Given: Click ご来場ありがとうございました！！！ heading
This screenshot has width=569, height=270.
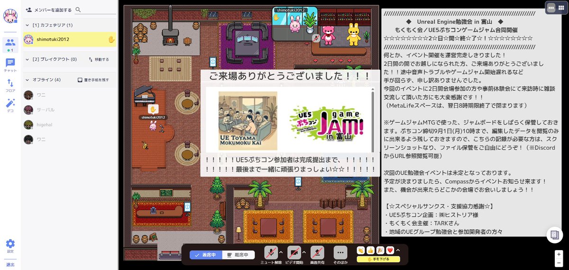Looking at the screenshot, I should coord(290,76).
